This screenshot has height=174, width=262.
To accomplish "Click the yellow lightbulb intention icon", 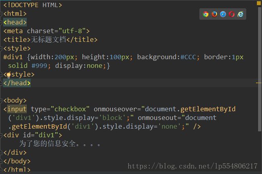I will (8, 75).
